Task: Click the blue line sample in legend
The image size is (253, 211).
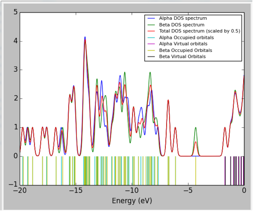Action: tap(151, 18)
